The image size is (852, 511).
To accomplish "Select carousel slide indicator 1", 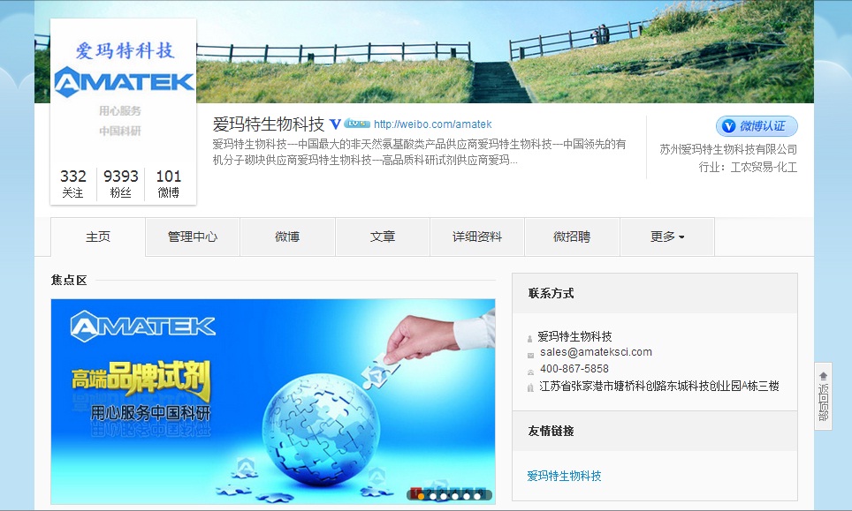I will [421, 496].
